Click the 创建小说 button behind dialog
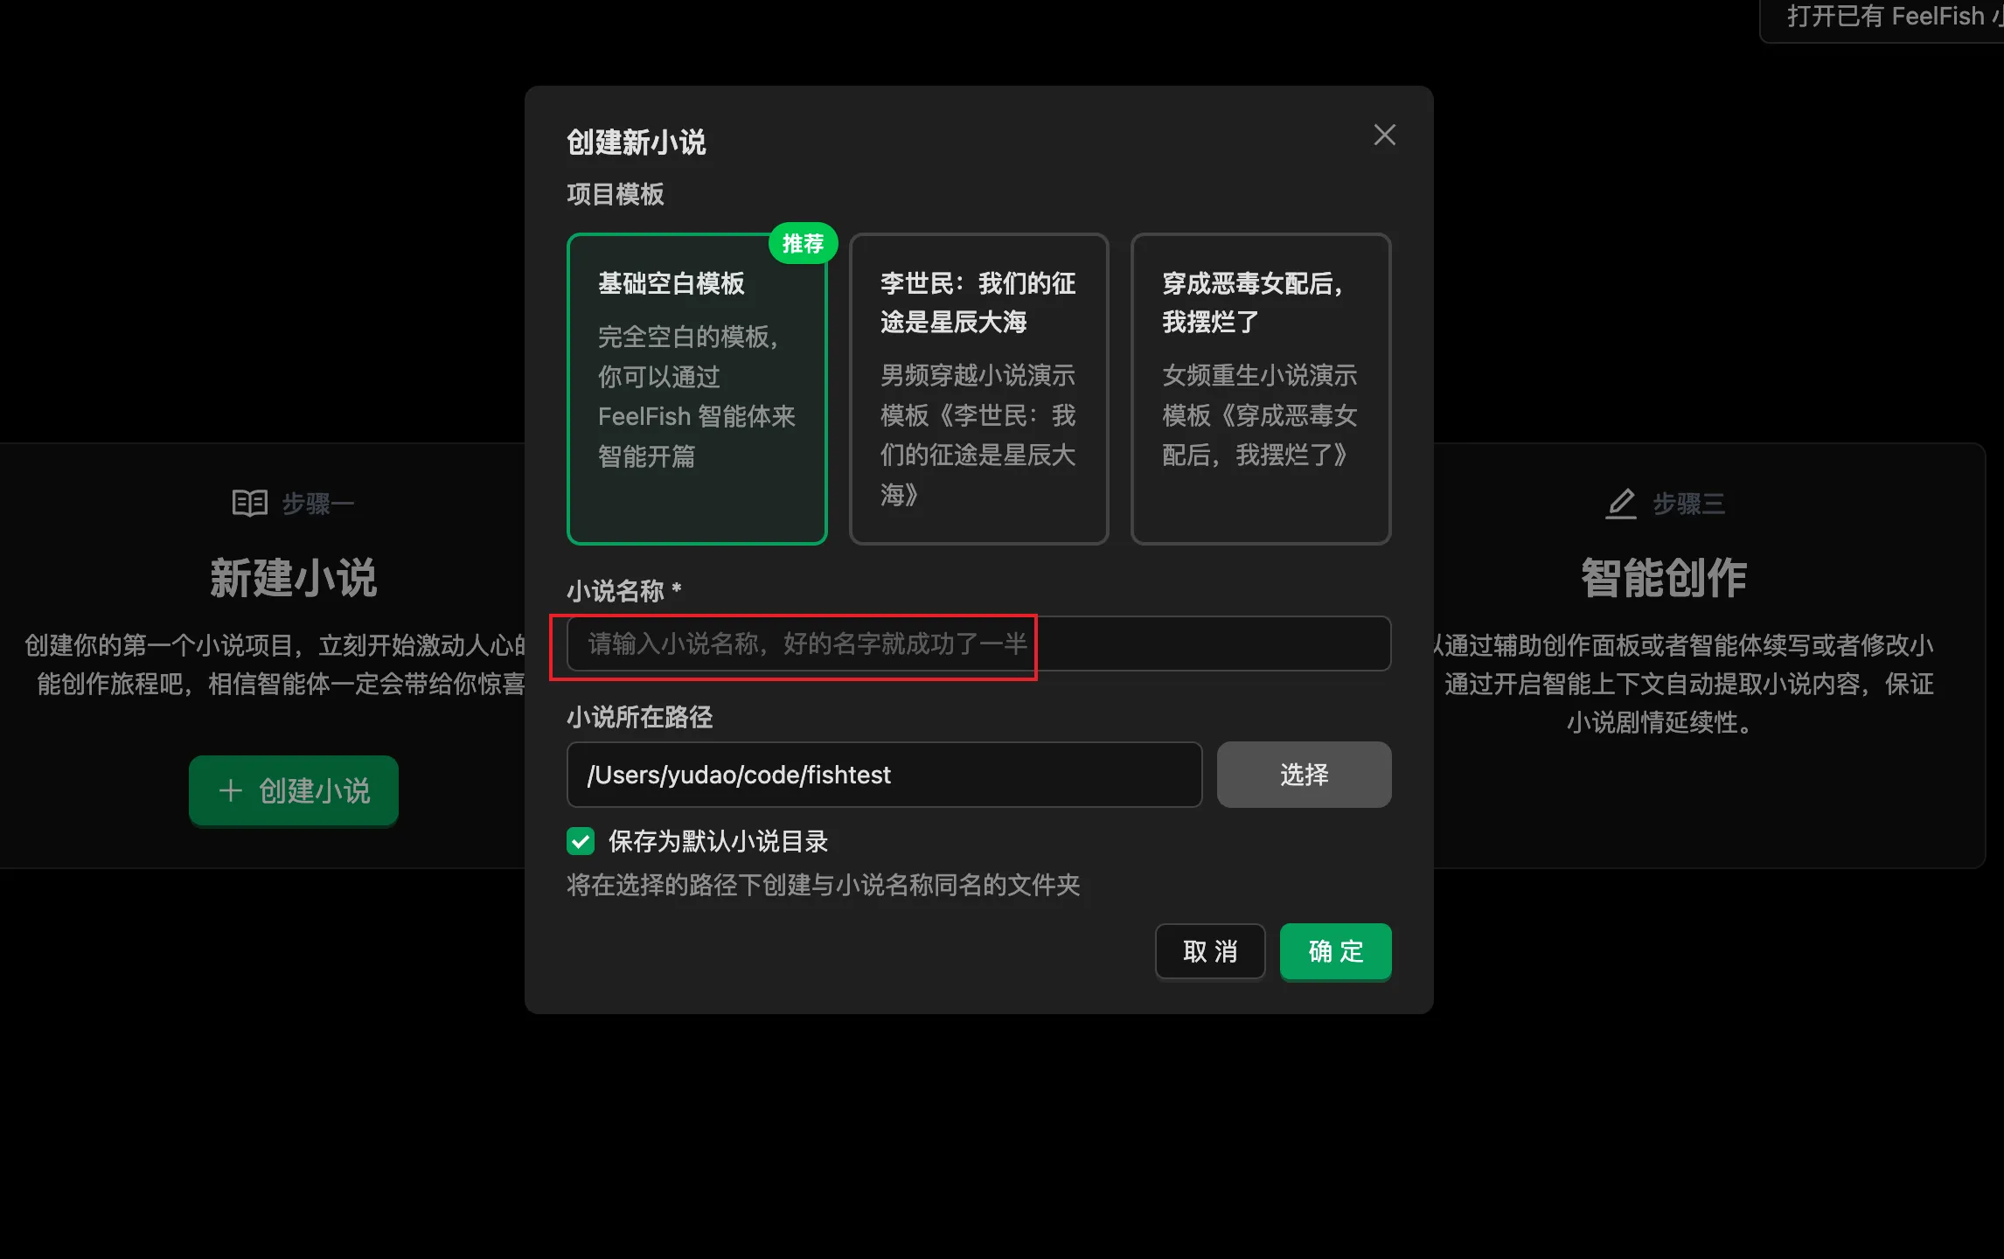The image size is (2004, 1259). point(294,790)
